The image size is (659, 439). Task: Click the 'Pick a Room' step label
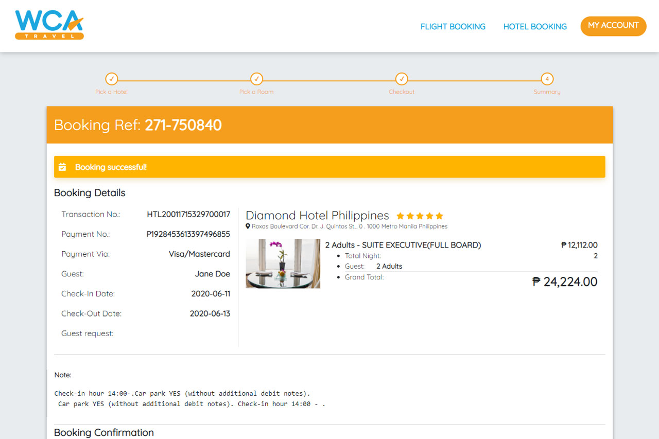(256, 92)
